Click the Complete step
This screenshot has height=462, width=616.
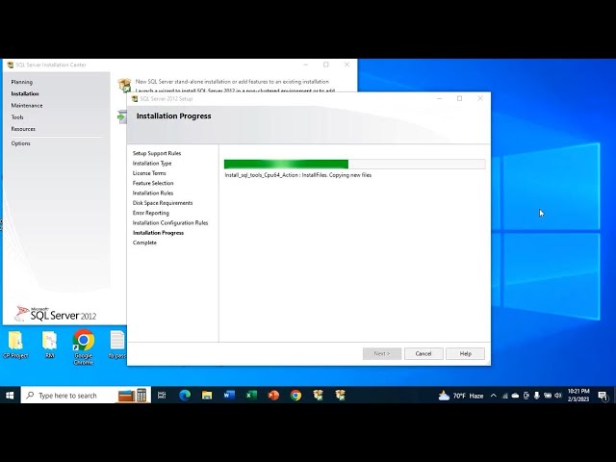144,243
